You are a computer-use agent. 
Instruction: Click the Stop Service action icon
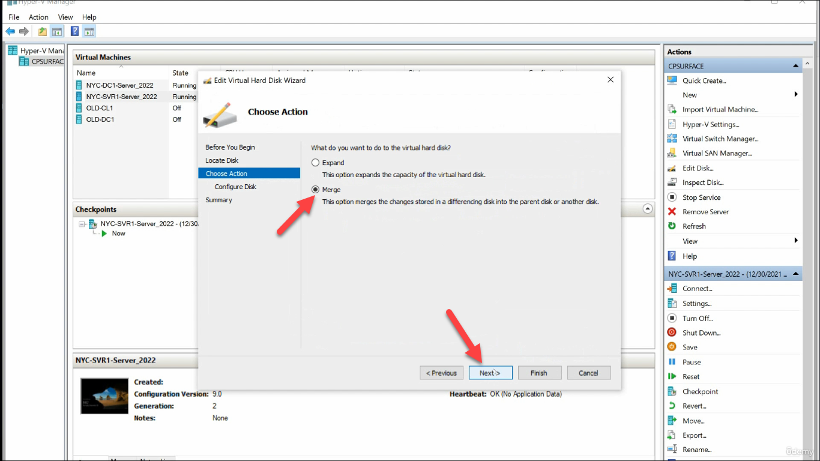coord(672,197)
